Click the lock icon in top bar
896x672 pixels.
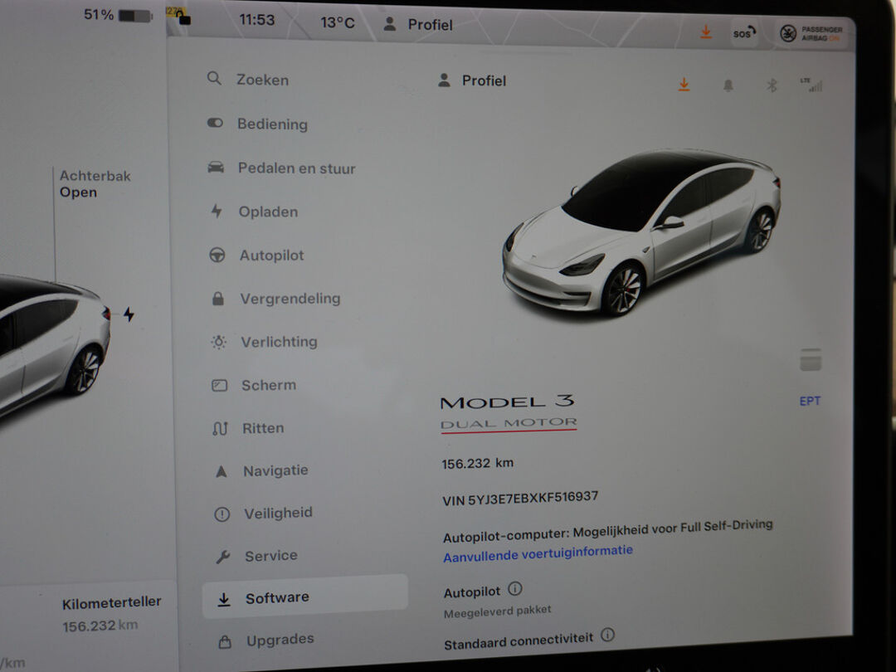click(183, 18)
